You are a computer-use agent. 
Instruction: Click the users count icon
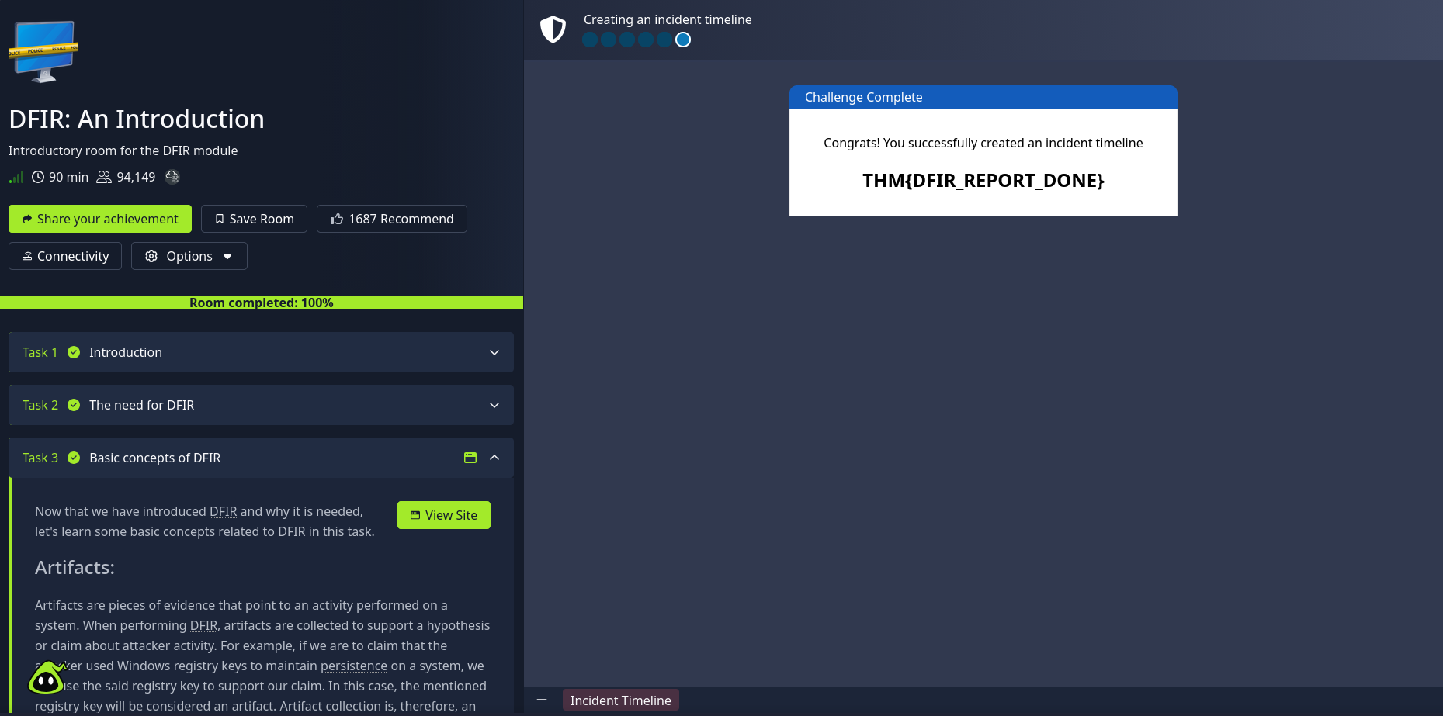point(104,177)
